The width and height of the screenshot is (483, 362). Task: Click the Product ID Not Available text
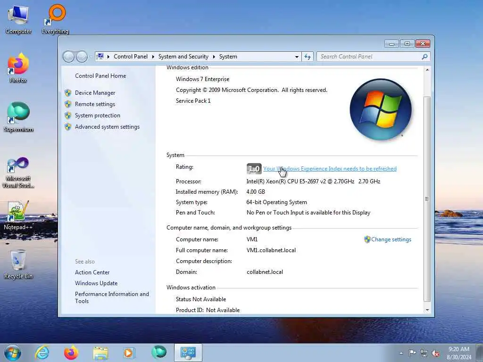pos(208,310)
